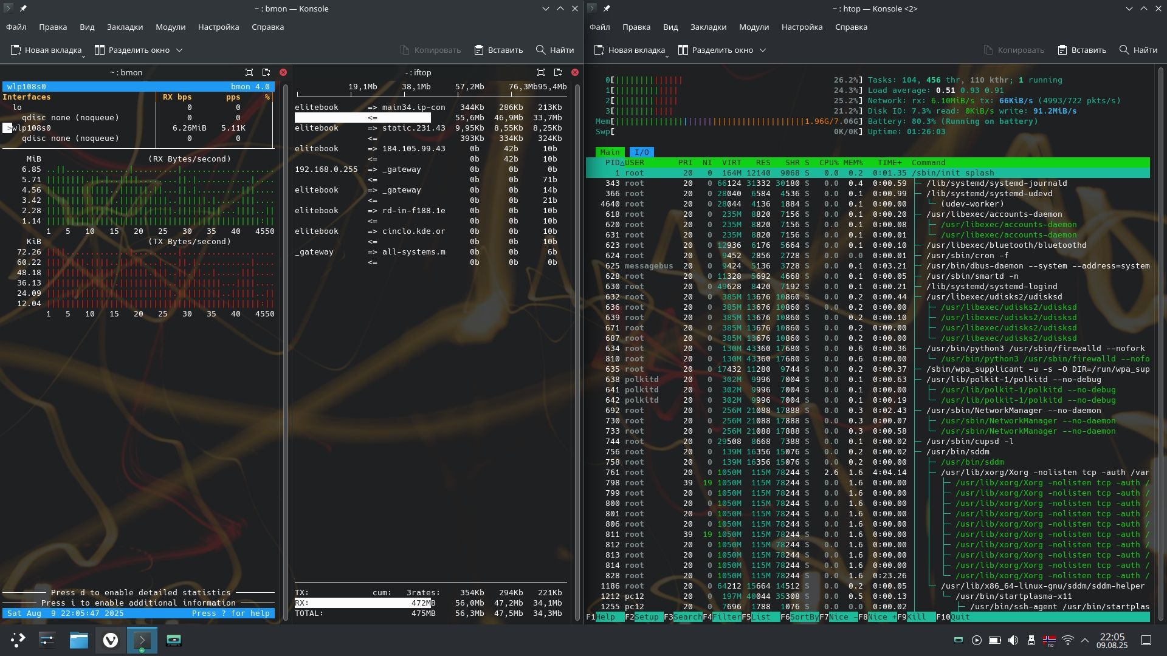Maximize the iftop split view pane

point(541,72)
